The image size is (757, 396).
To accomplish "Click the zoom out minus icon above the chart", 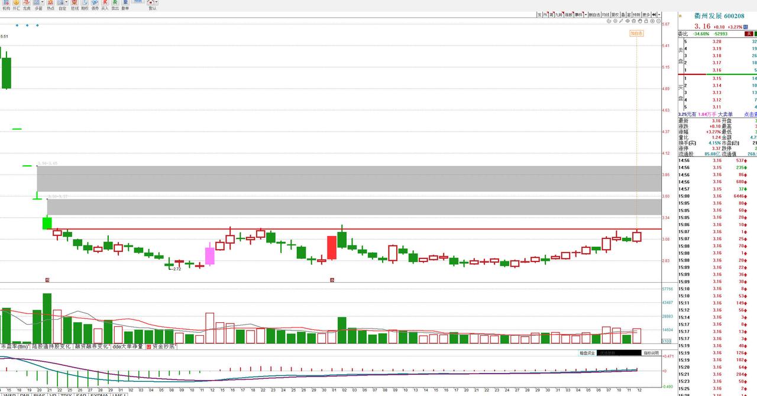I will (x=658, y=21).
